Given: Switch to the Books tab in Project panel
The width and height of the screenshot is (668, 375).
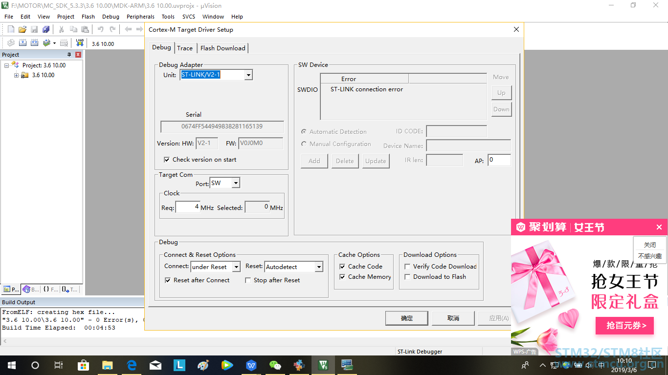Looking at the screenshot, I should point(31,290).
